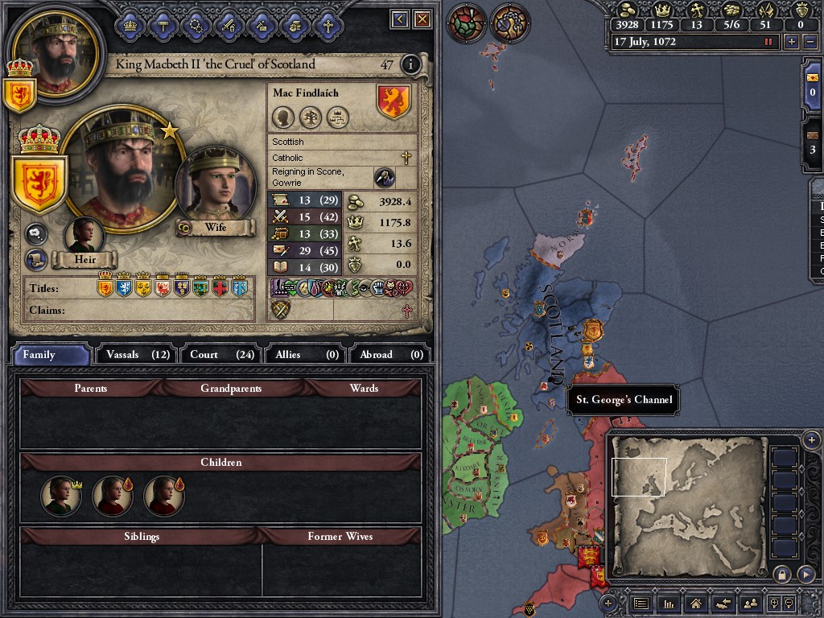Open the crown icon in the top menu row

tap(130, 25)
